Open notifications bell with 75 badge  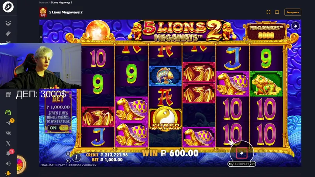[8, 153]
